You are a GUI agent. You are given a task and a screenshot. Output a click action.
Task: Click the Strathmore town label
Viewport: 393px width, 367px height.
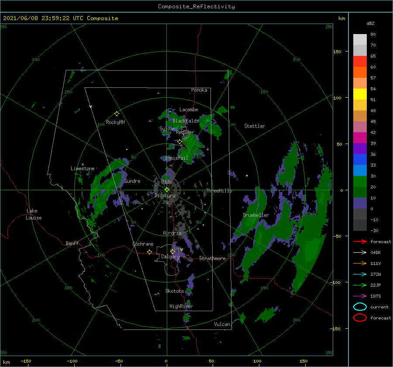[x=212, y=258]
